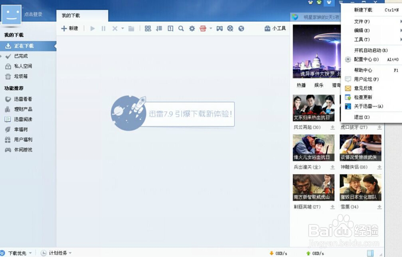The image size is (402, 257).
Task: Download 风云再起 (30) with its arrow icon
Action: pyautogui.click(x=332, y=127)
